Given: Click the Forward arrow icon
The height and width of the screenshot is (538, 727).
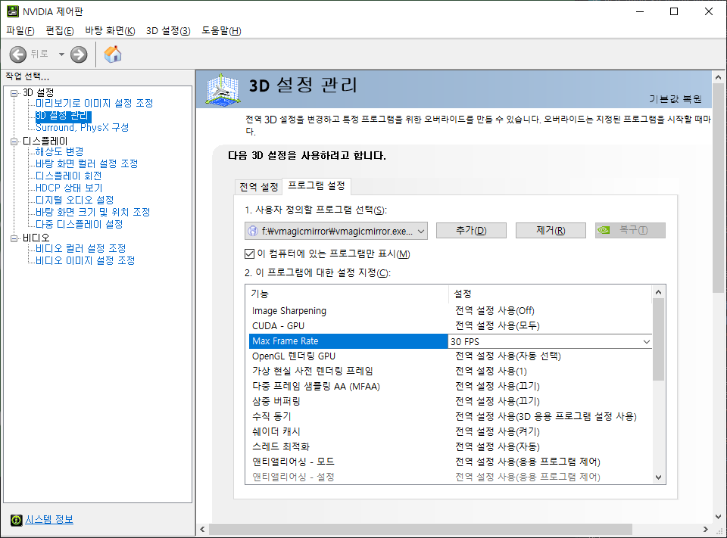Looking at the screenshot, I should coord(79,54).
